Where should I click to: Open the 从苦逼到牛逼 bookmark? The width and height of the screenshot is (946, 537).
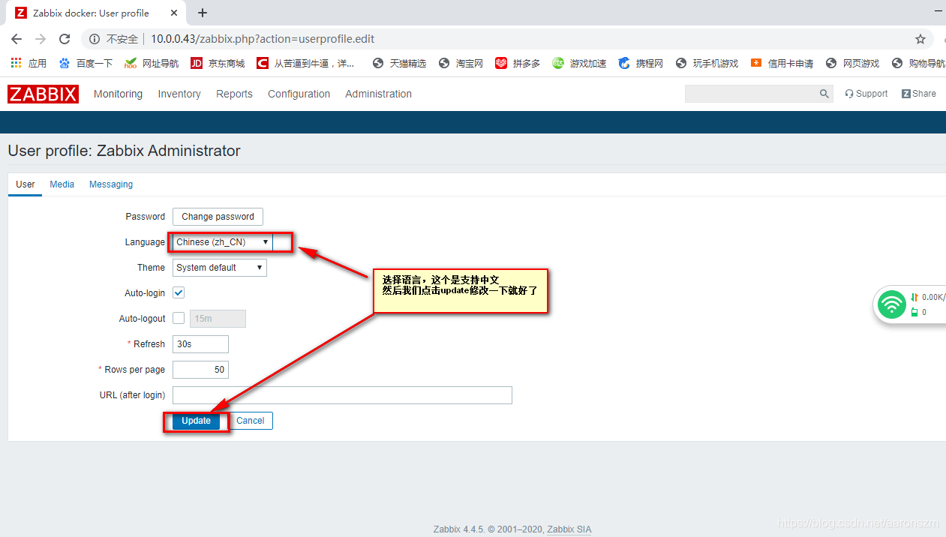pyautogui.click(x=306, y=63)
